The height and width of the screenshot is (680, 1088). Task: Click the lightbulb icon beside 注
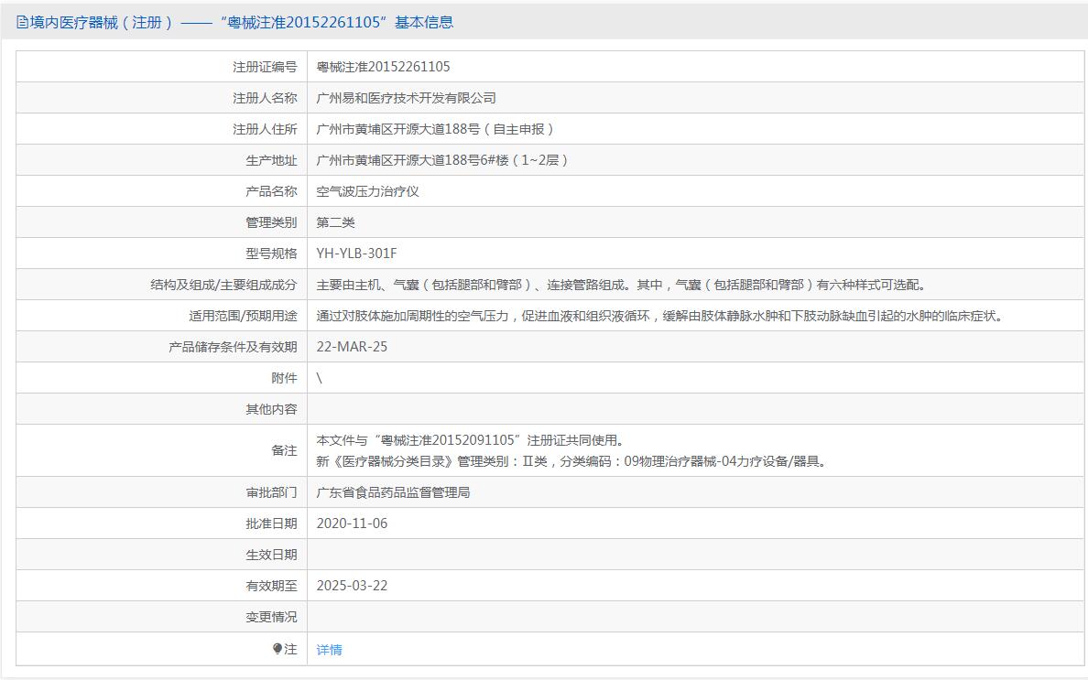coord(277,649)
